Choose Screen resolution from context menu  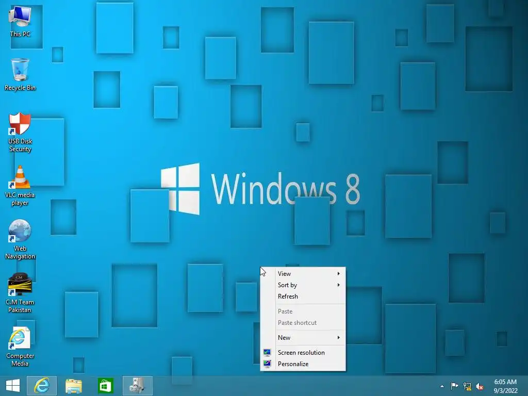pos(303,353)
